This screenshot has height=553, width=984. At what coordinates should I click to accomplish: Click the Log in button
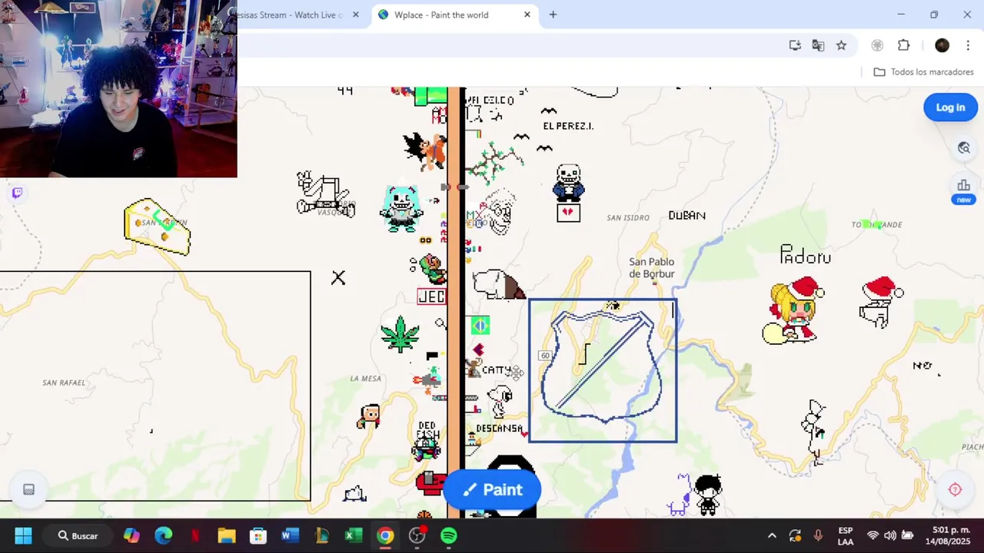tap(950, 108)
